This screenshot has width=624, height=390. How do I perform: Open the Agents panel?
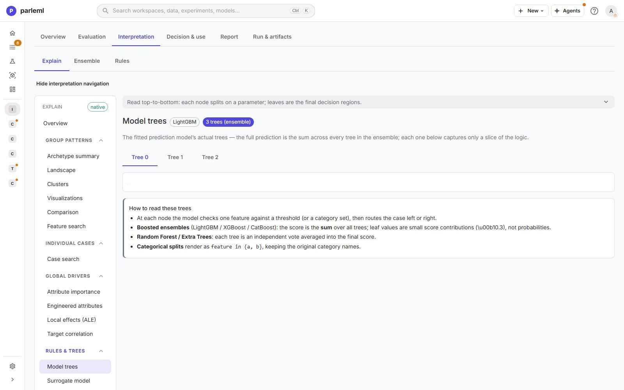567,11
